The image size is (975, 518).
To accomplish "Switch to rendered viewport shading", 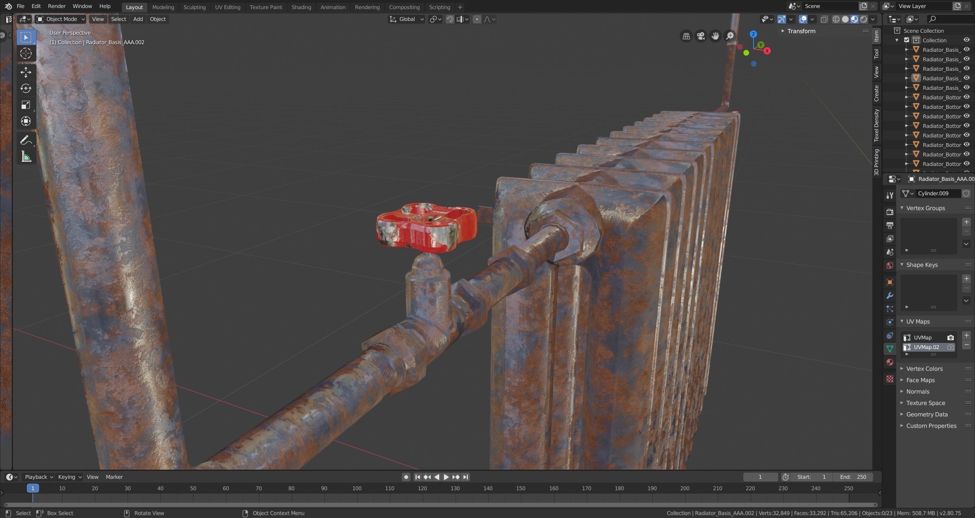I will [x=864, y=19].
